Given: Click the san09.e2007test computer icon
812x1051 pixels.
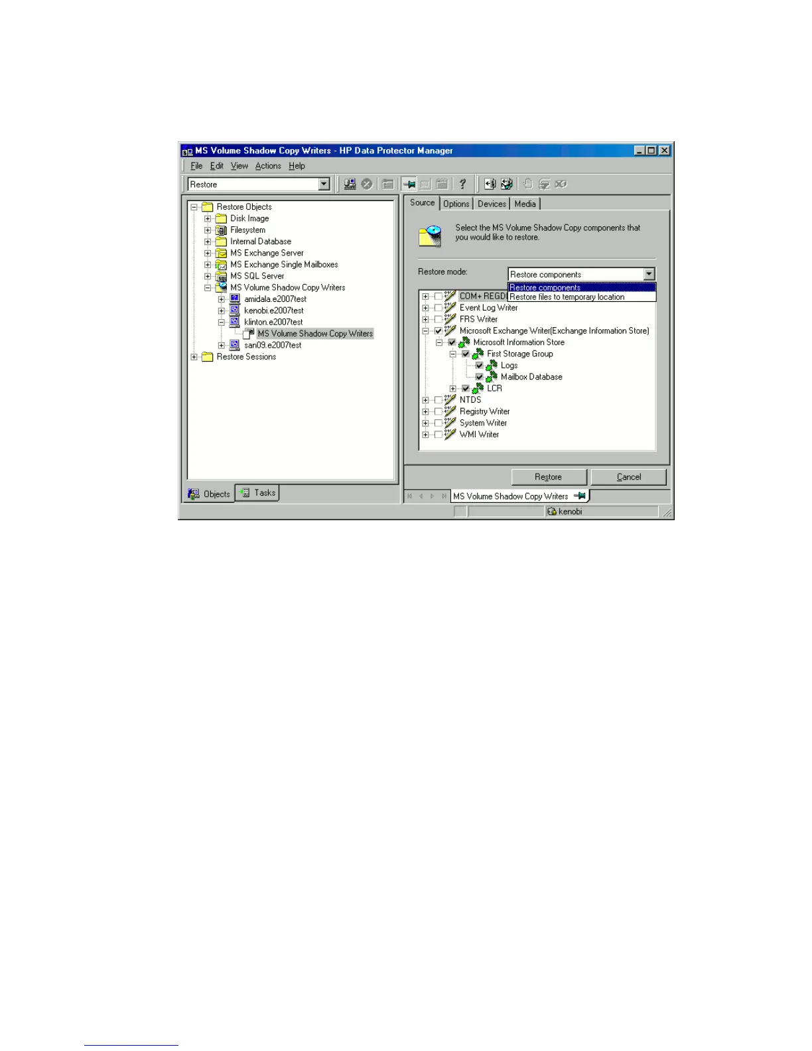Looking at the screenshot, I should pos(235,345).
